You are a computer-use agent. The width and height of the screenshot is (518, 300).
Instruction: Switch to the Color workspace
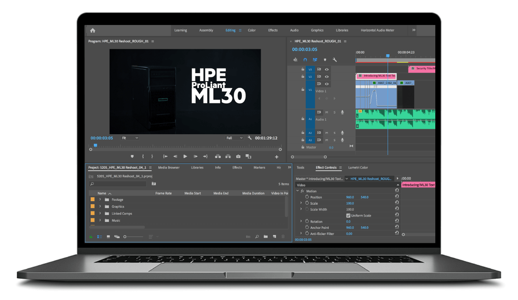(x=252, y=30)
